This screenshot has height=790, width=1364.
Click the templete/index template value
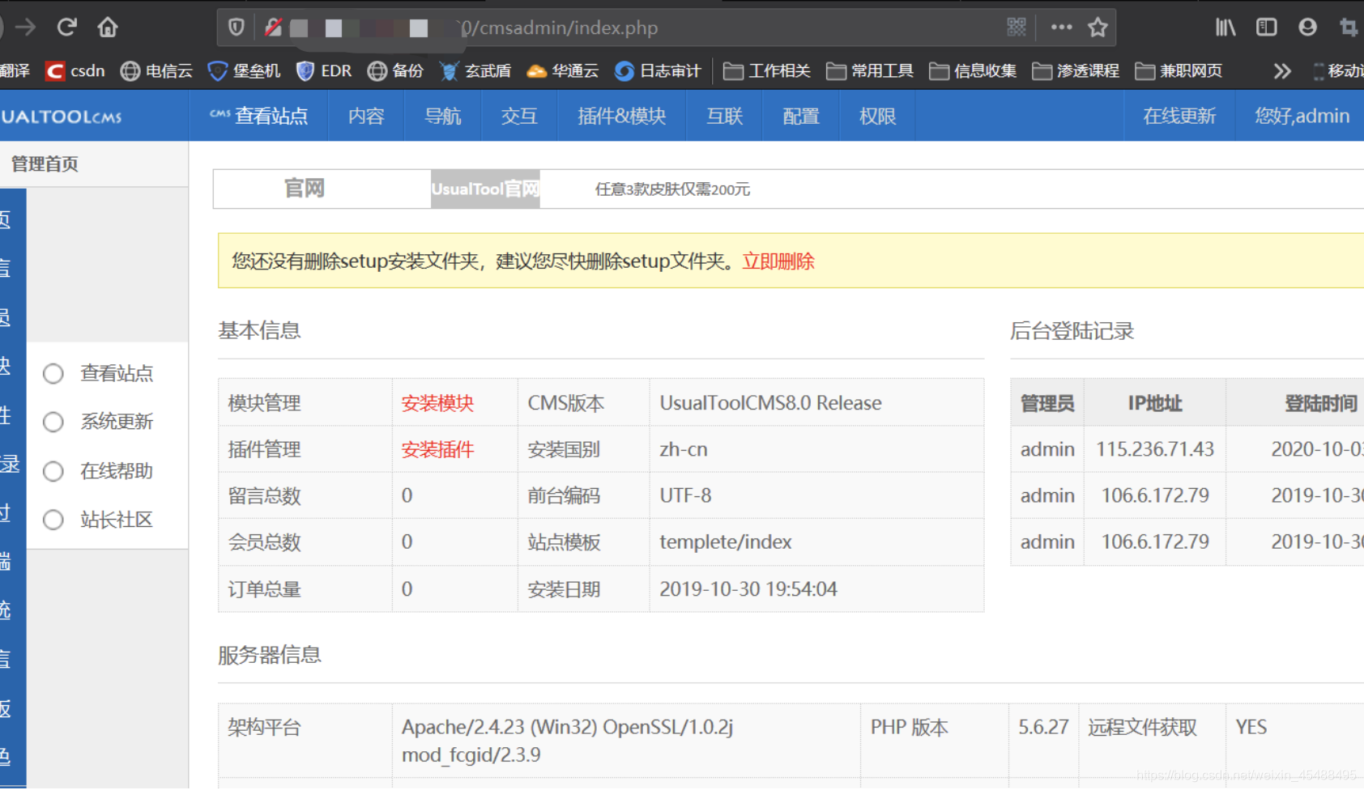click(726, 542)
